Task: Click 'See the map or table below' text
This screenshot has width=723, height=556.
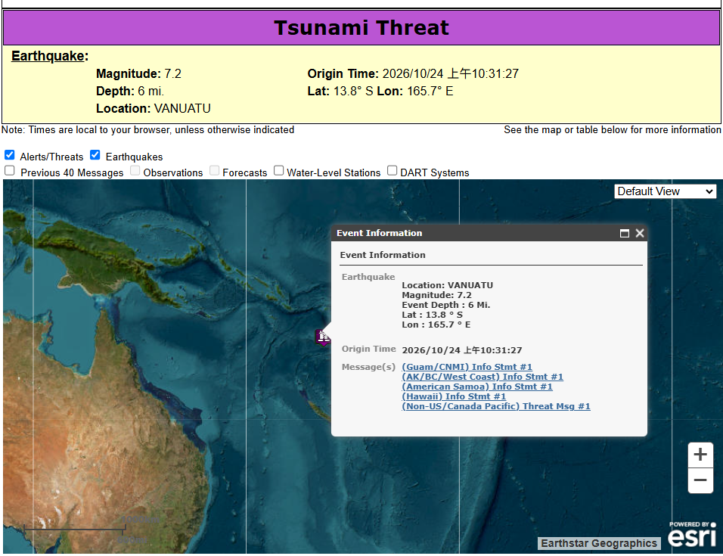Action: coord(613,130)
